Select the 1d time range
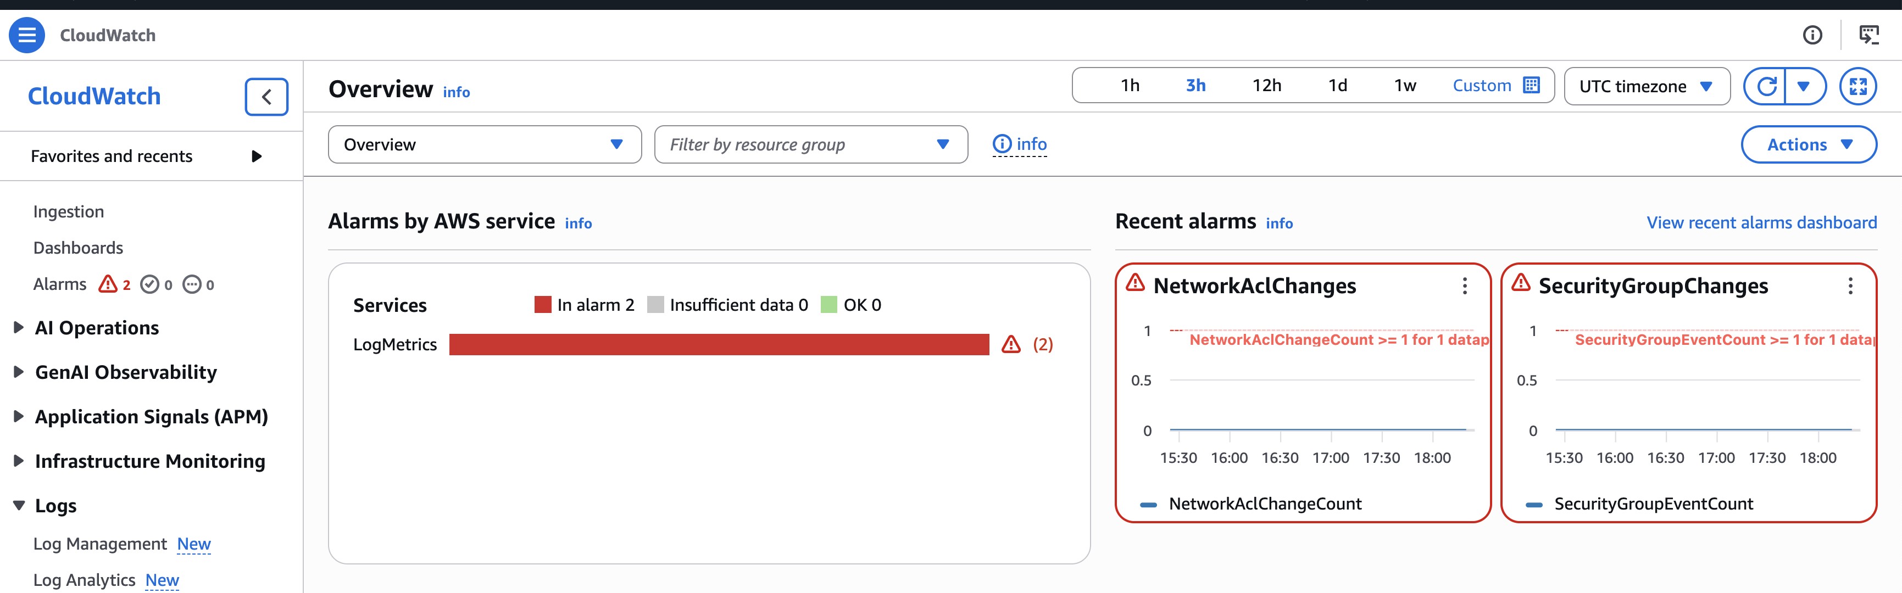 tap(1337, 86)
